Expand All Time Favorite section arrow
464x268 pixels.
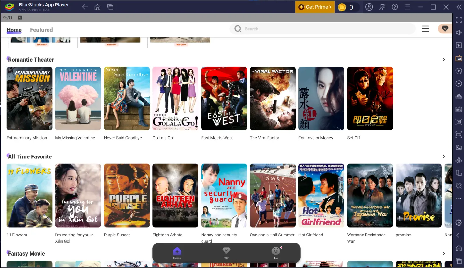(444, 156)
